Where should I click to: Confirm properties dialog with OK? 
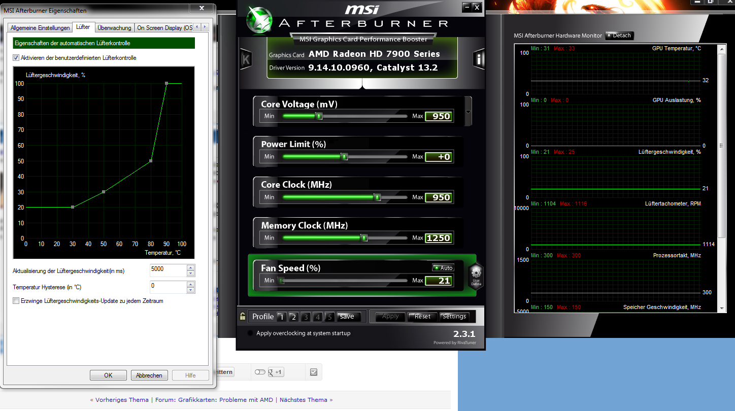coord(108,375)
